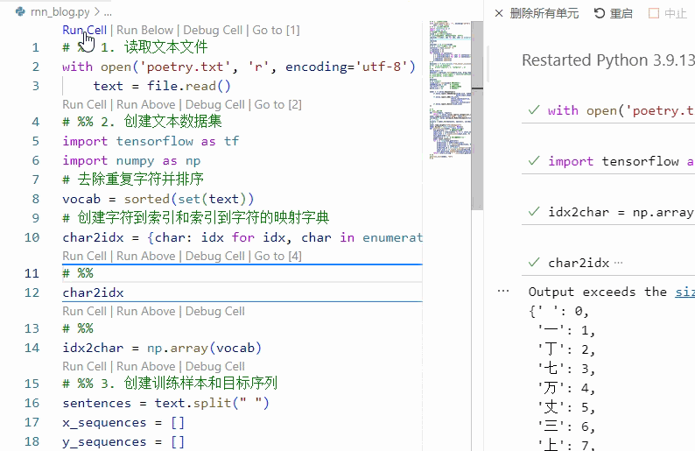Image resolution: width=695 pixels, height=451 pixels.
Task: Click Debug Cell above line 13
Action: (215, 311)
